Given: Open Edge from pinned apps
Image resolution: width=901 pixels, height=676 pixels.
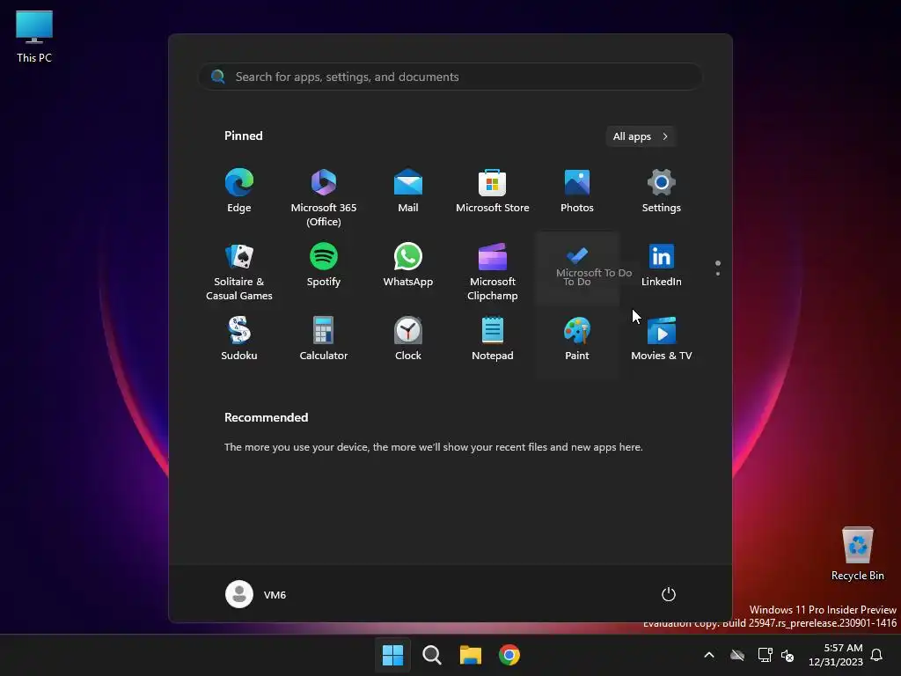Looking at the screenshot, I should 239,191.
